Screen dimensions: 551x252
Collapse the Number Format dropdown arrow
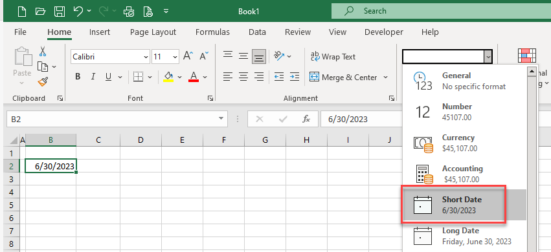click(488, 56)
